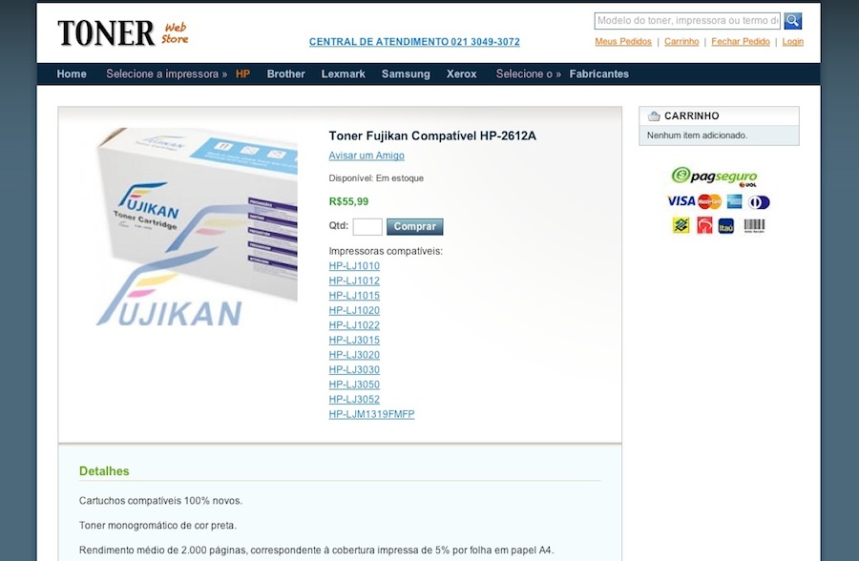Click the Bradesco bank icon

point(704,225)
